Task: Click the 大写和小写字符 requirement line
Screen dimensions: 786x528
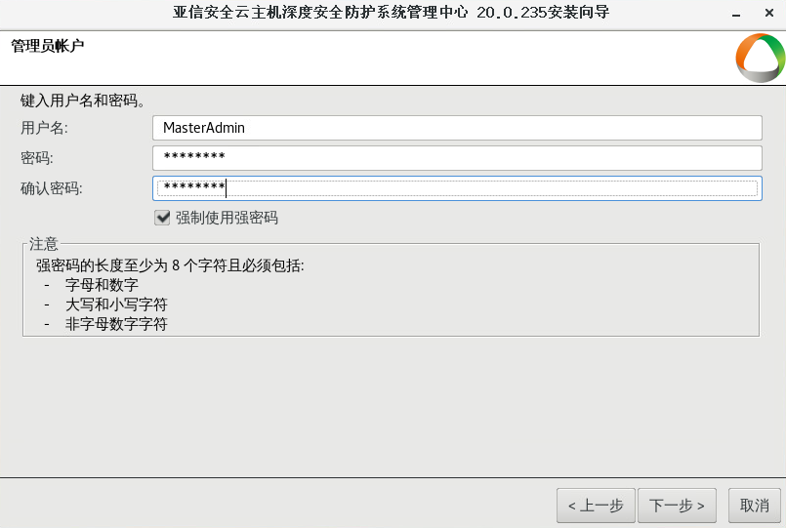Action: pos(116,305)
